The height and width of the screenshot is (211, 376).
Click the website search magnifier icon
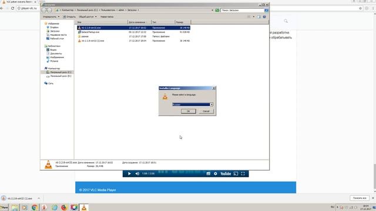[286, 21]
